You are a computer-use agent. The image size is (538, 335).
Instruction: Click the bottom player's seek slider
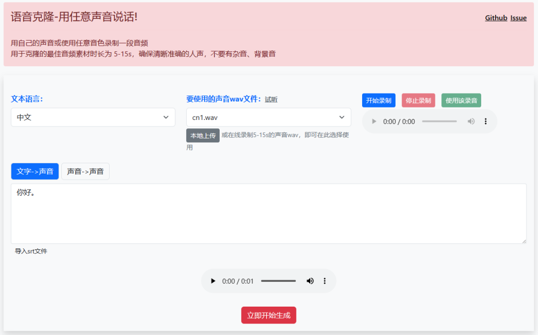click(278, 281)
